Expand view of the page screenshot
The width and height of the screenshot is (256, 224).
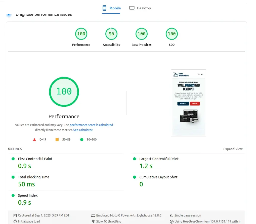[233, 149]
